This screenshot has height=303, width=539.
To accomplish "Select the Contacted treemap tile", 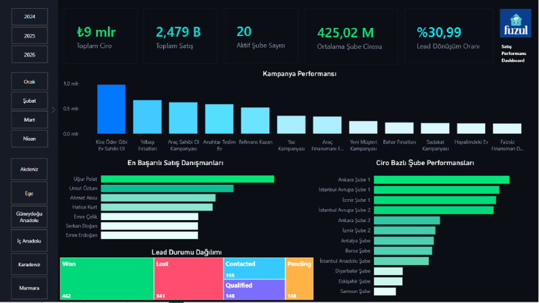I will pos(254,268).
